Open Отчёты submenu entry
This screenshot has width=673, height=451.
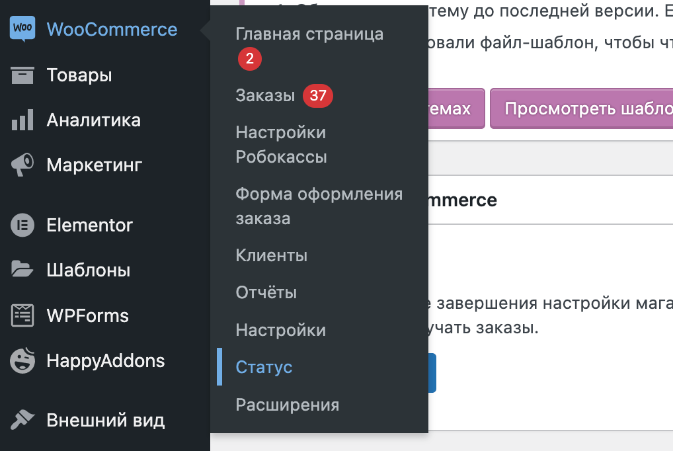(x=266, y=292)
